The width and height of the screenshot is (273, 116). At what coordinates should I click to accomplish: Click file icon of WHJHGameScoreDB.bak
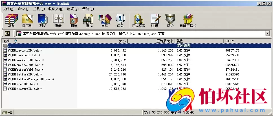(5, 65)
